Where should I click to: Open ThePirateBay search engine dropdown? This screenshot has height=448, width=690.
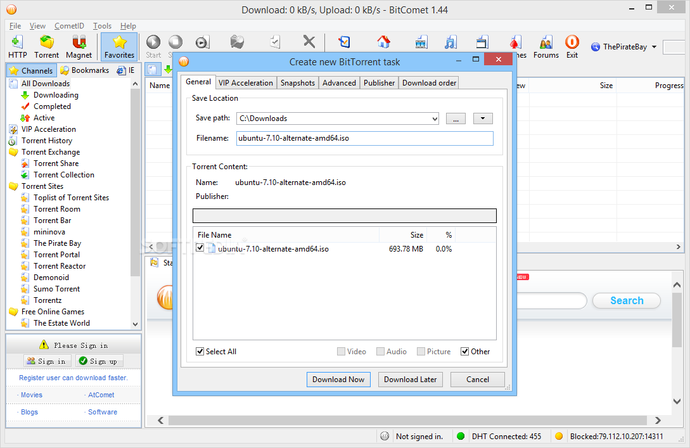coord(655,47)
